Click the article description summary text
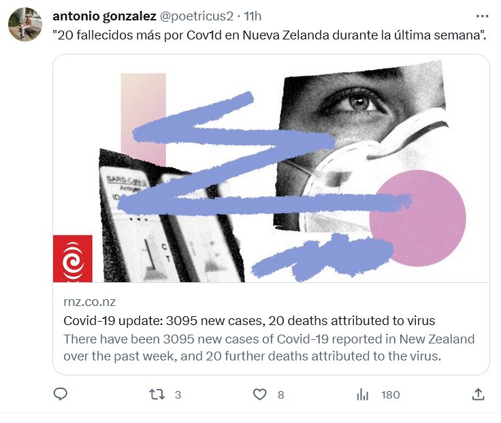Image resolution: width=501 pixels, height=423 pixels. (269, 348)
